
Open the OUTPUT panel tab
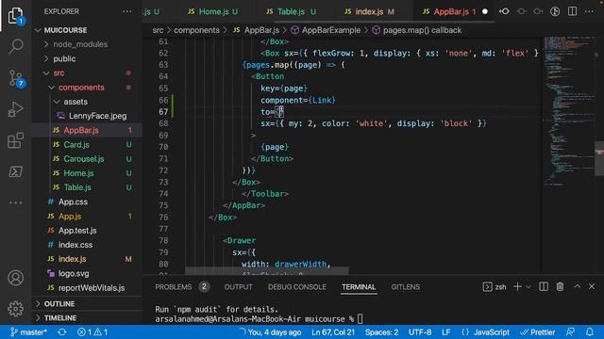click(238, 287)
